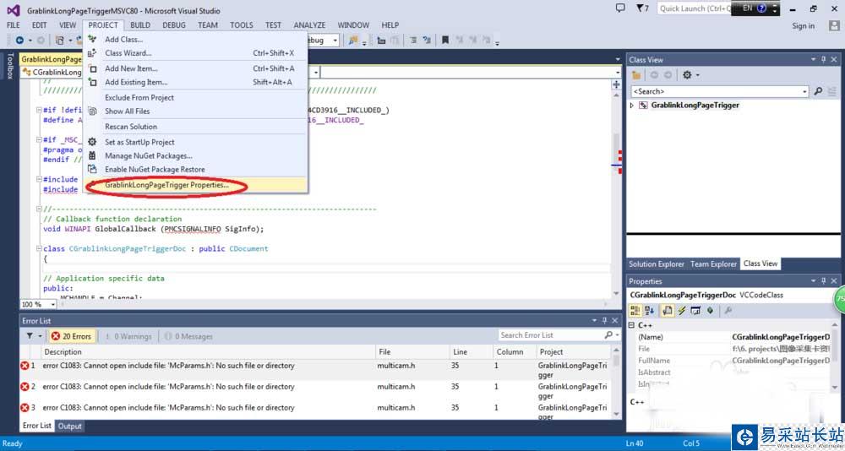Pin the Properties panel
The height and width of the screenshot is (451, 845).
(x=823, y=280)
